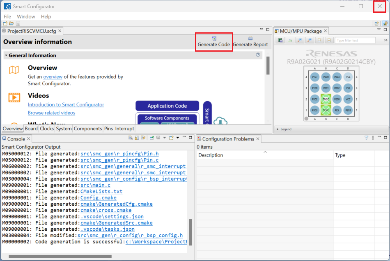Viewport: 390px width, 261px height.
Task: Sort problems by the Type column
Action: click(x=353, y=155)
